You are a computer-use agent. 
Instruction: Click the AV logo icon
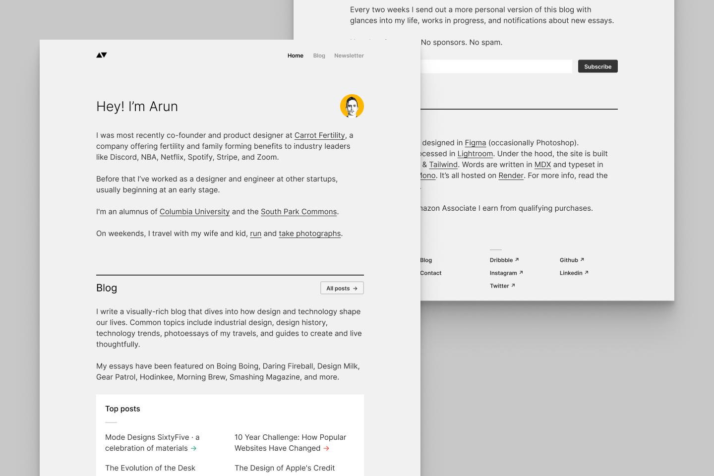[102, 55]
